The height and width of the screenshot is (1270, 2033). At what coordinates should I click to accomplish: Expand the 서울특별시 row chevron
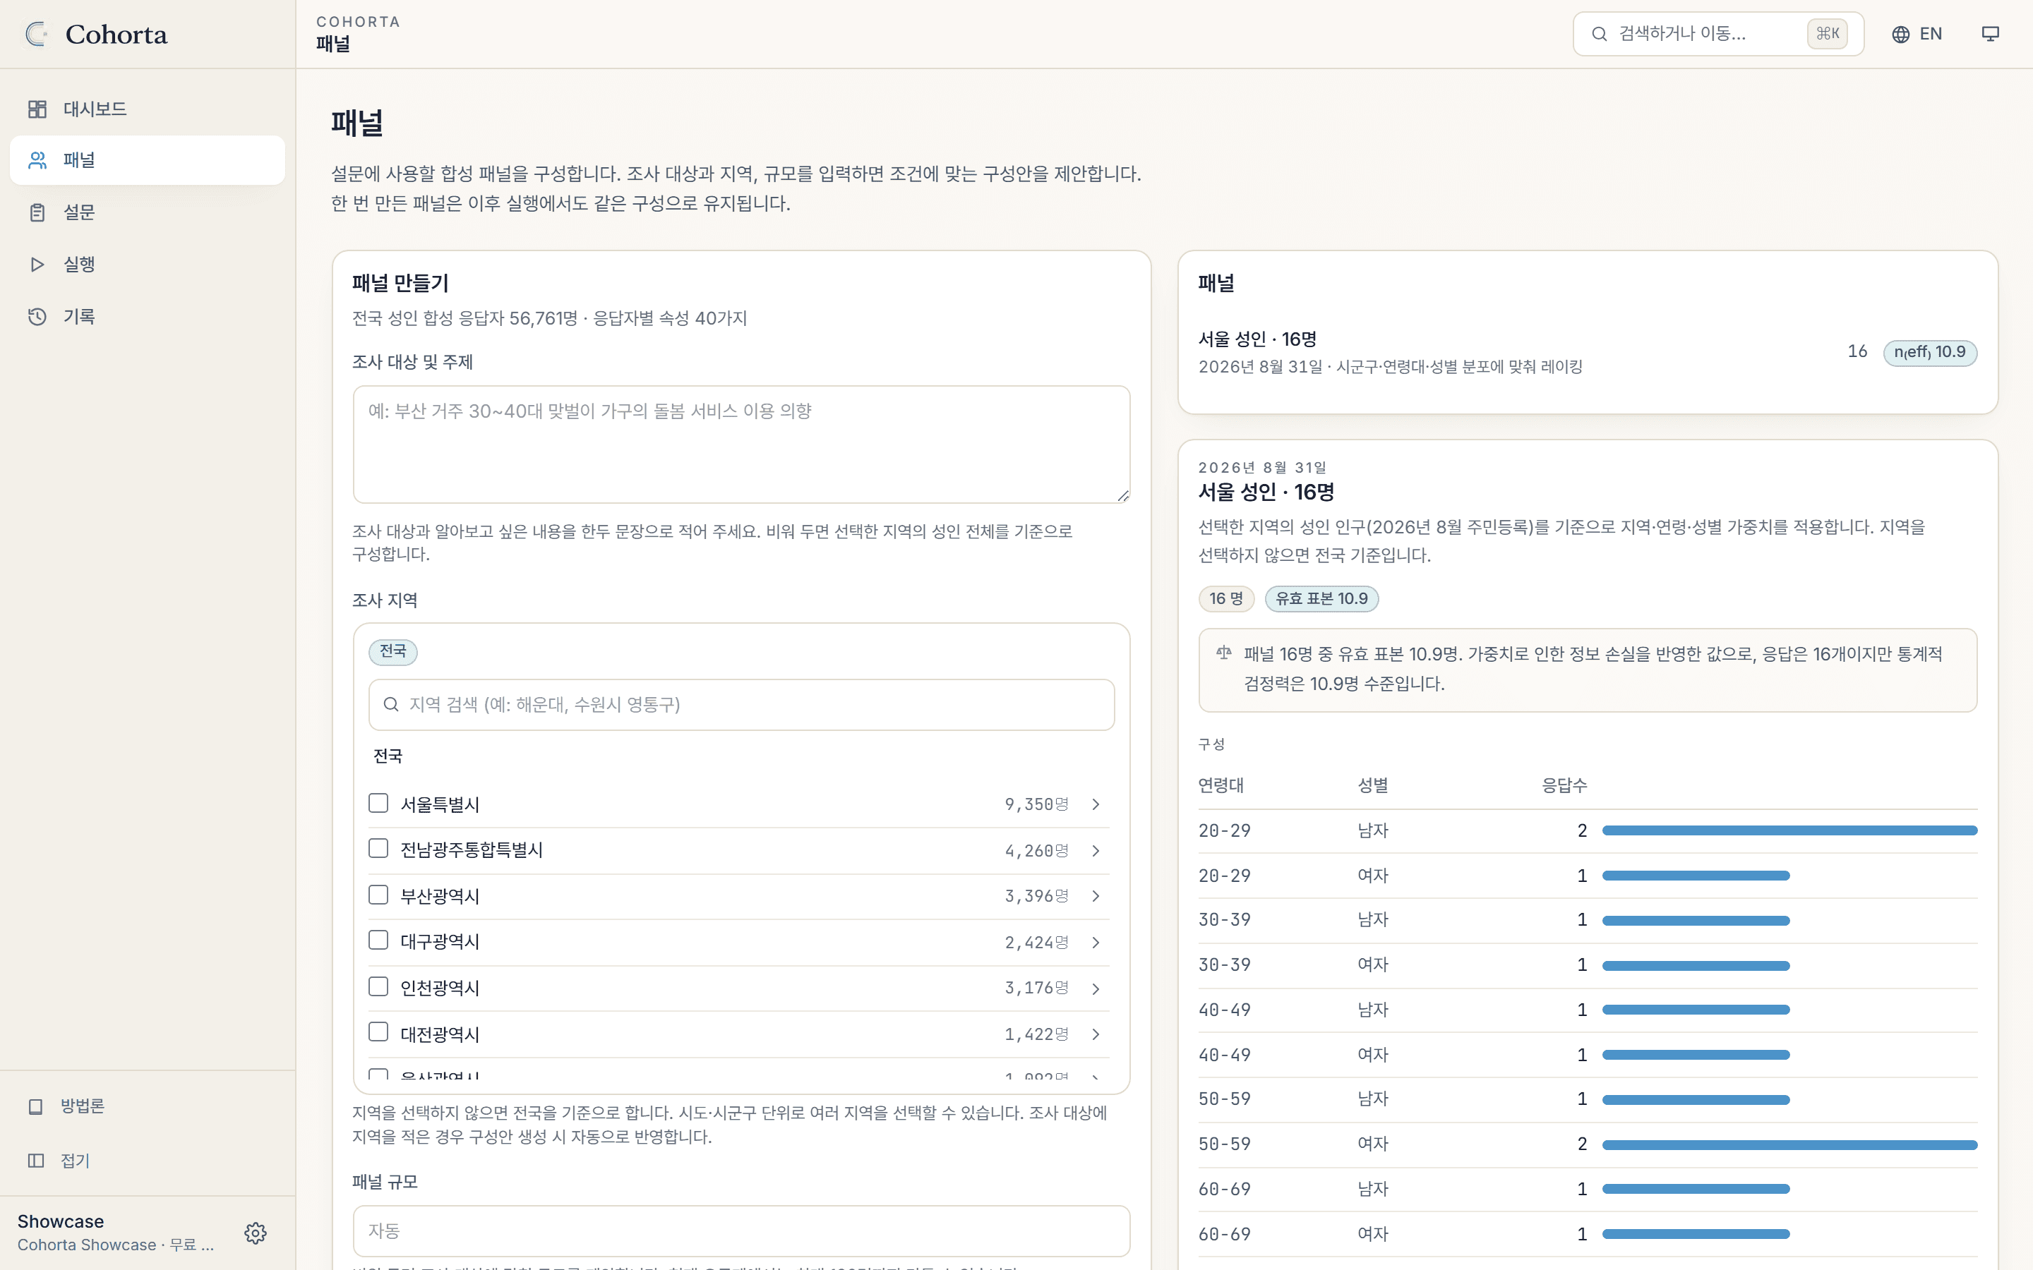click(1096, 804)
